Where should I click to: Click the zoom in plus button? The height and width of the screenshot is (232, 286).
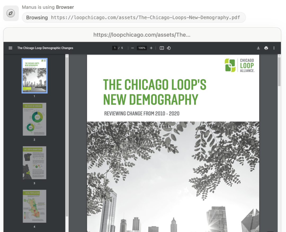click(151, 48)
